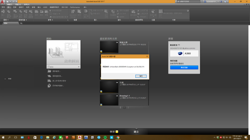Switch to the 常用 ribbon tab
The width and height of the screenshot is (250, 140).
pos(3,7)
